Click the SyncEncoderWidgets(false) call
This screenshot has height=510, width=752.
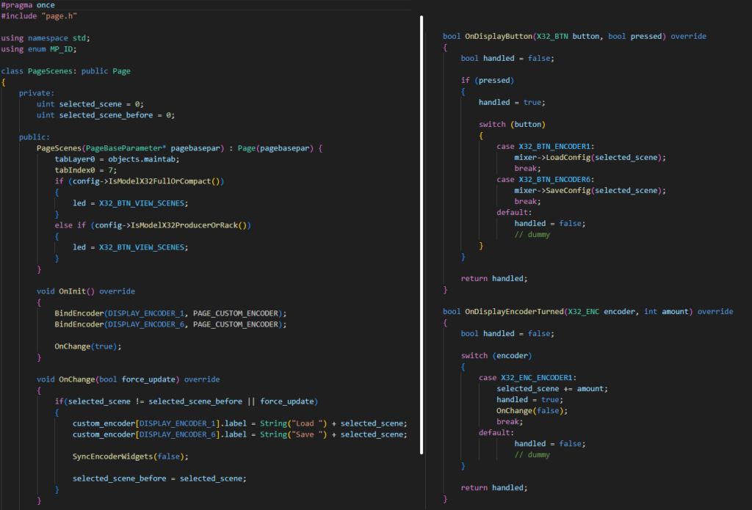tap(130, 456)
